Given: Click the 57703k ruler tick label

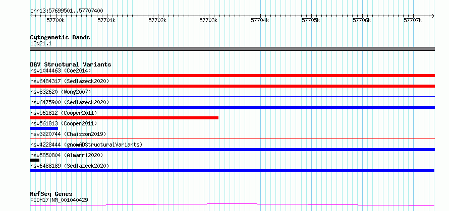Looking at the screenshot, I should 208,21.
